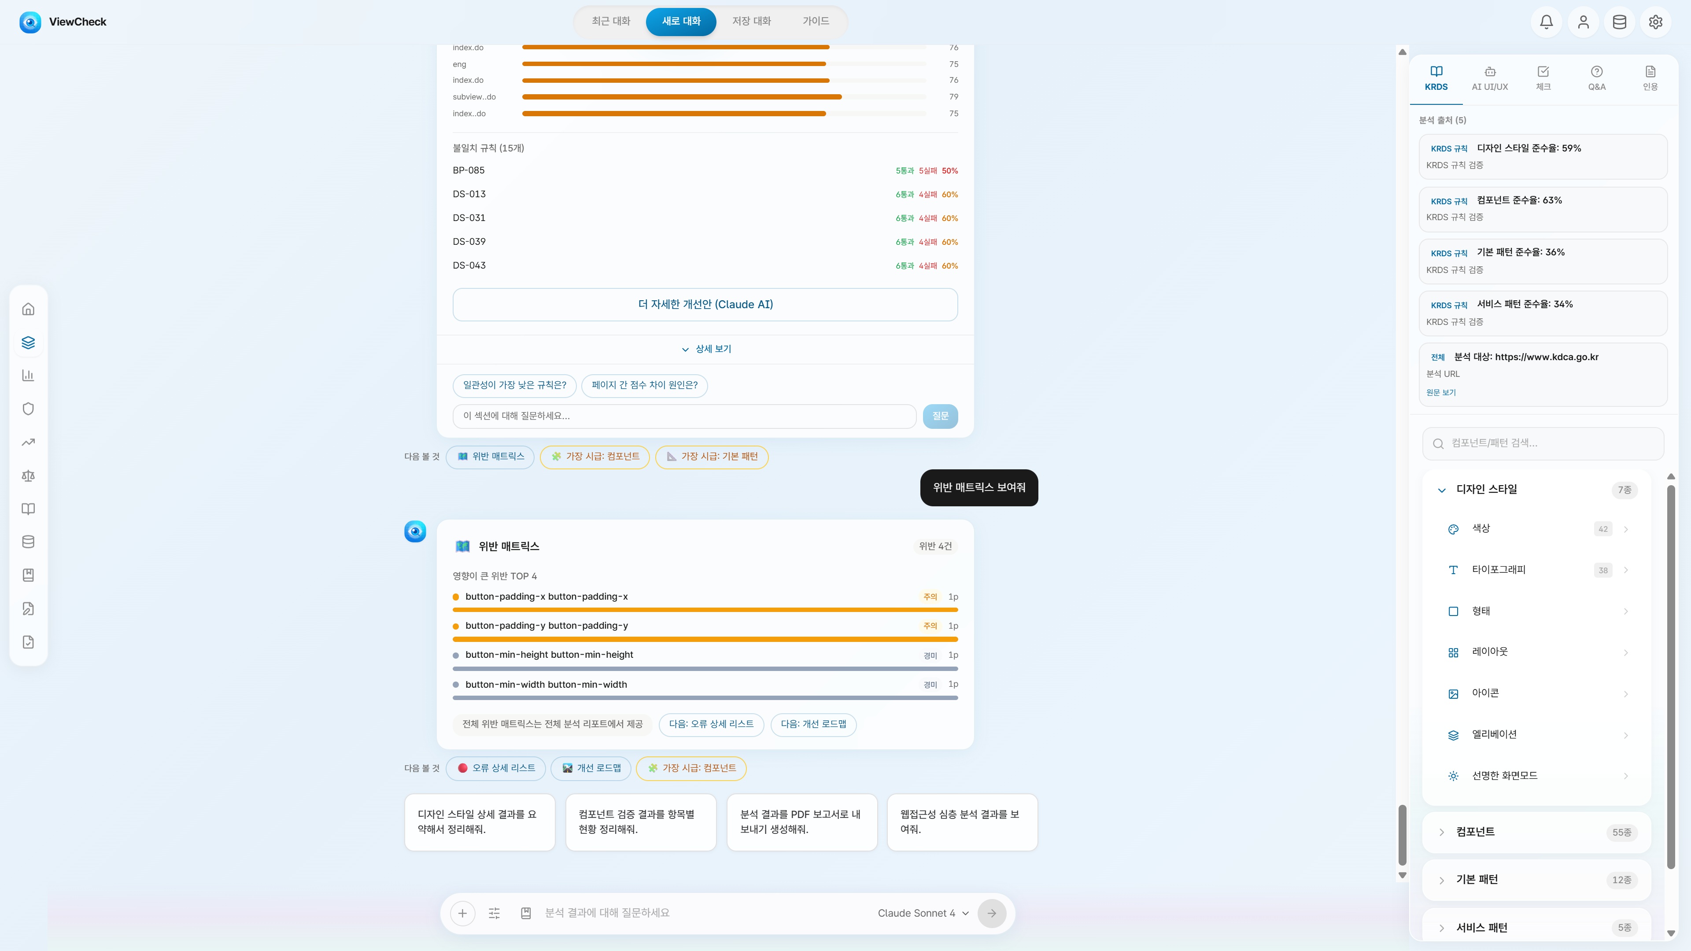Open the 타이포그래피 item
The image size is (1691, 951).
(x=1536, y=570)
